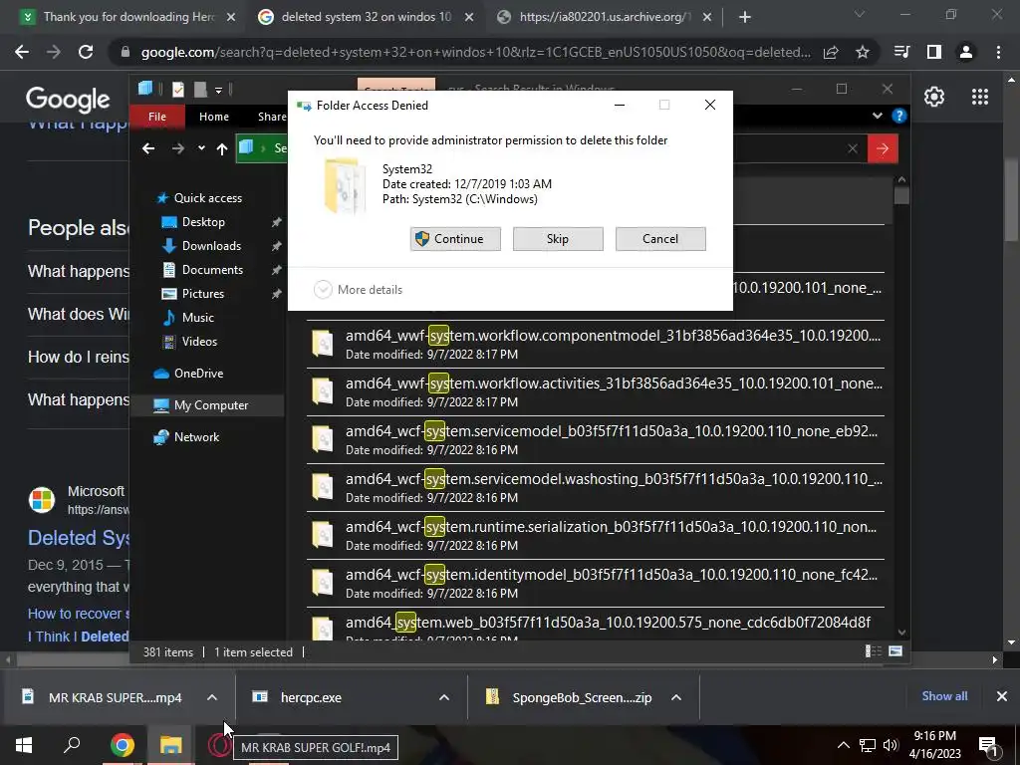Open the File tab in File Explorer
This screenshot has width=1020, height=765.
[156, 117]
